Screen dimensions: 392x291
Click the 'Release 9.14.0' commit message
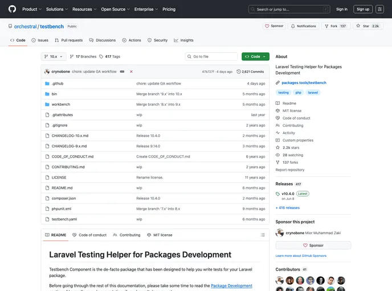click(x=148, y=146)
